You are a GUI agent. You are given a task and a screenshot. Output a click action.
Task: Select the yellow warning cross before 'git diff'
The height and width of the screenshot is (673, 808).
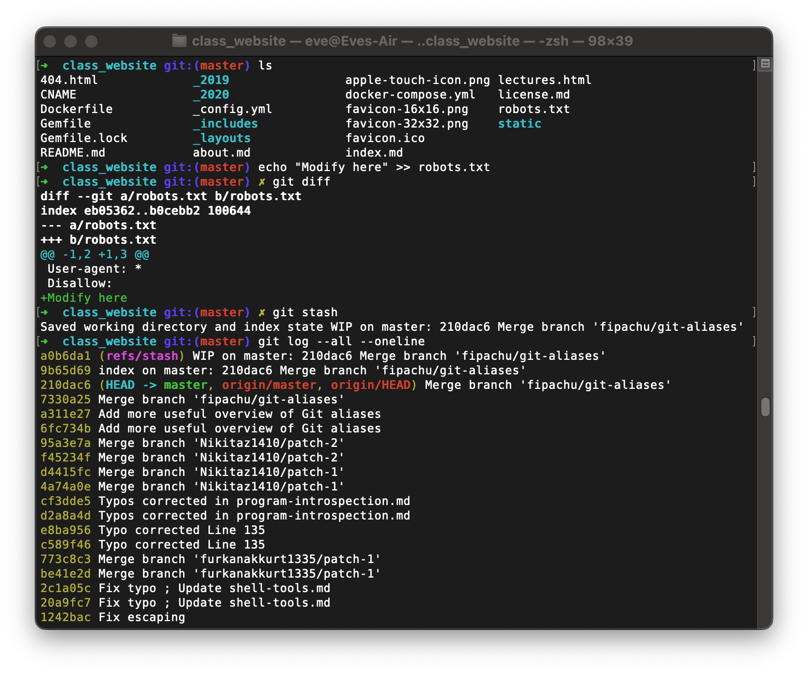[x=261, y=181]
